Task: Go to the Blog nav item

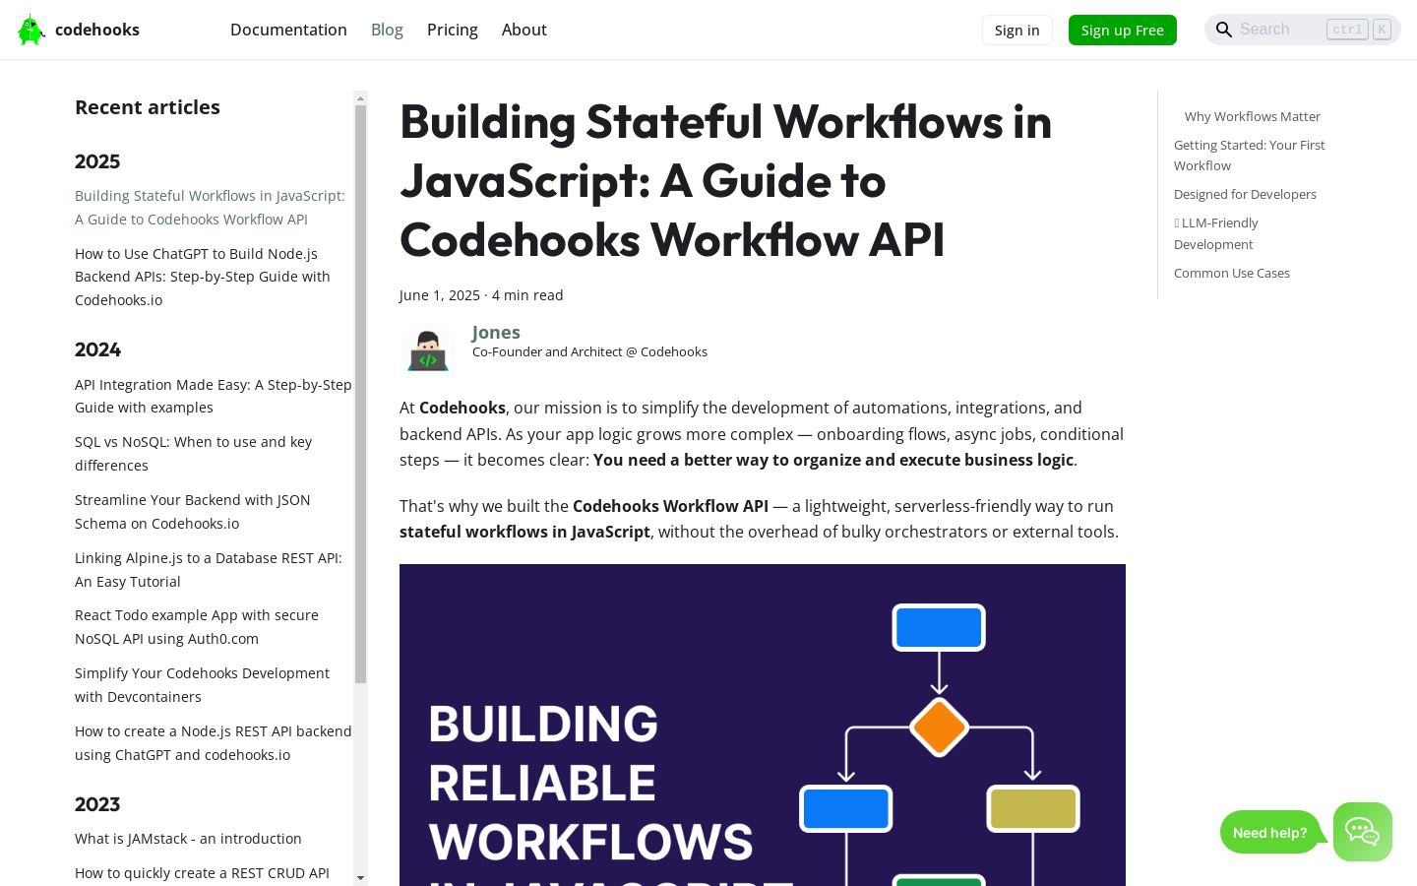Action: pyautogui.click(x=387, y=30)
